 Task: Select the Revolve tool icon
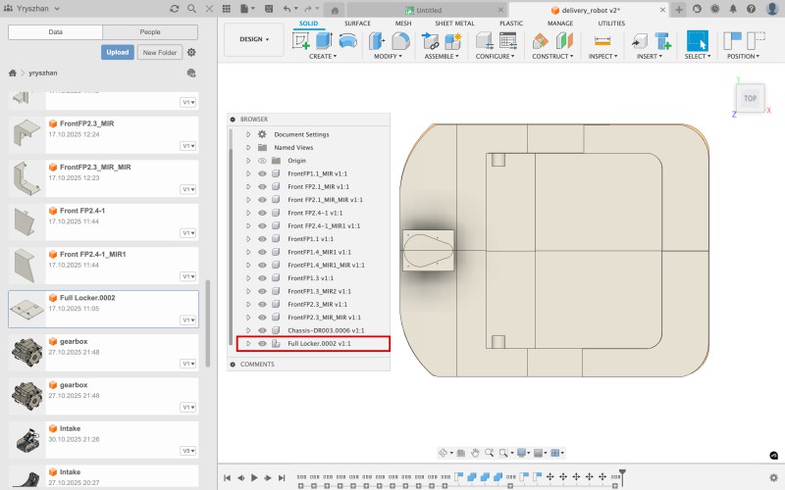click(348, 40)
